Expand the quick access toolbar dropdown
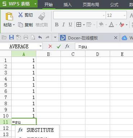The image size is (133, 138). [x=55, y=38]
